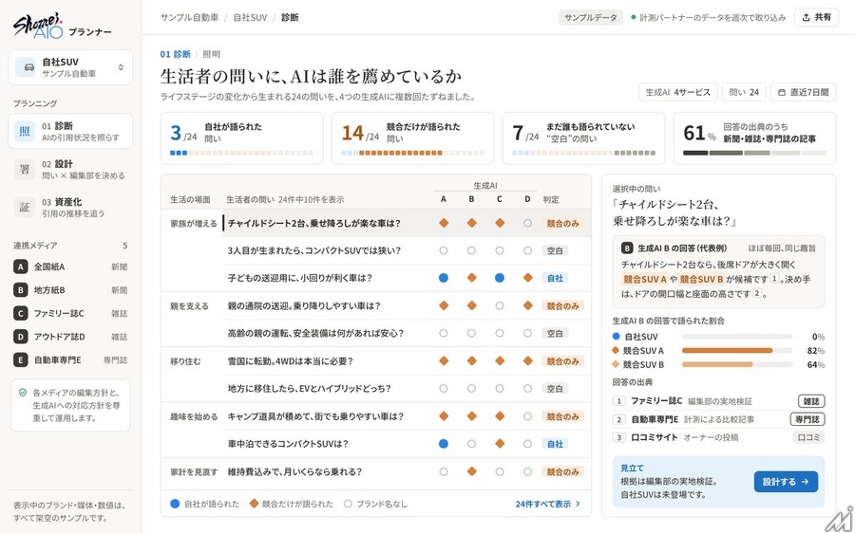Click the B badge of 生成AI B の回答
Image resolution: width=855 pixels, height=533 pixels.
tap(627, 248)
